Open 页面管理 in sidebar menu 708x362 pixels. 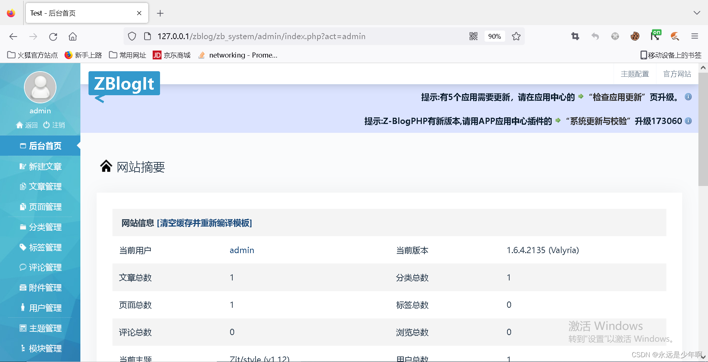click(x=40, y=207)
